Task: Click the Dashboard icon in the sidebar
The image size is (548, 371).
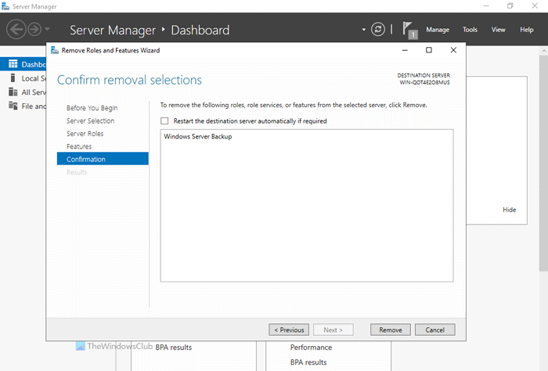Action: pyautogui.click(x=13, y=64)
